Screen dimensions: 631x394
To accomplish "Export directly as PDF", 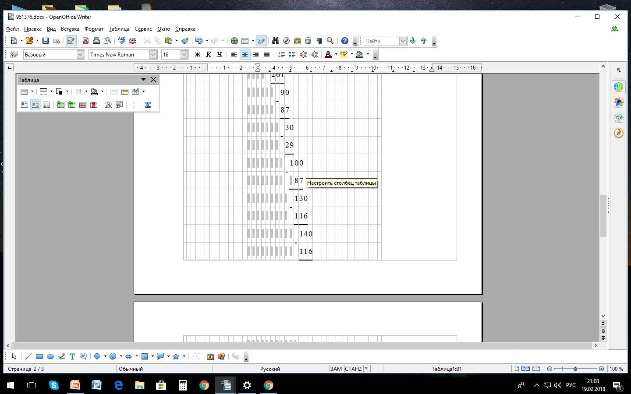I will pyautogui.click(x=85, y=41).
